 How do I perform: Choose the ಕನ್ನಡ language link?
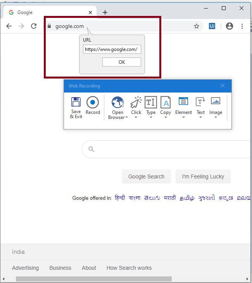(x=226, y=198)
